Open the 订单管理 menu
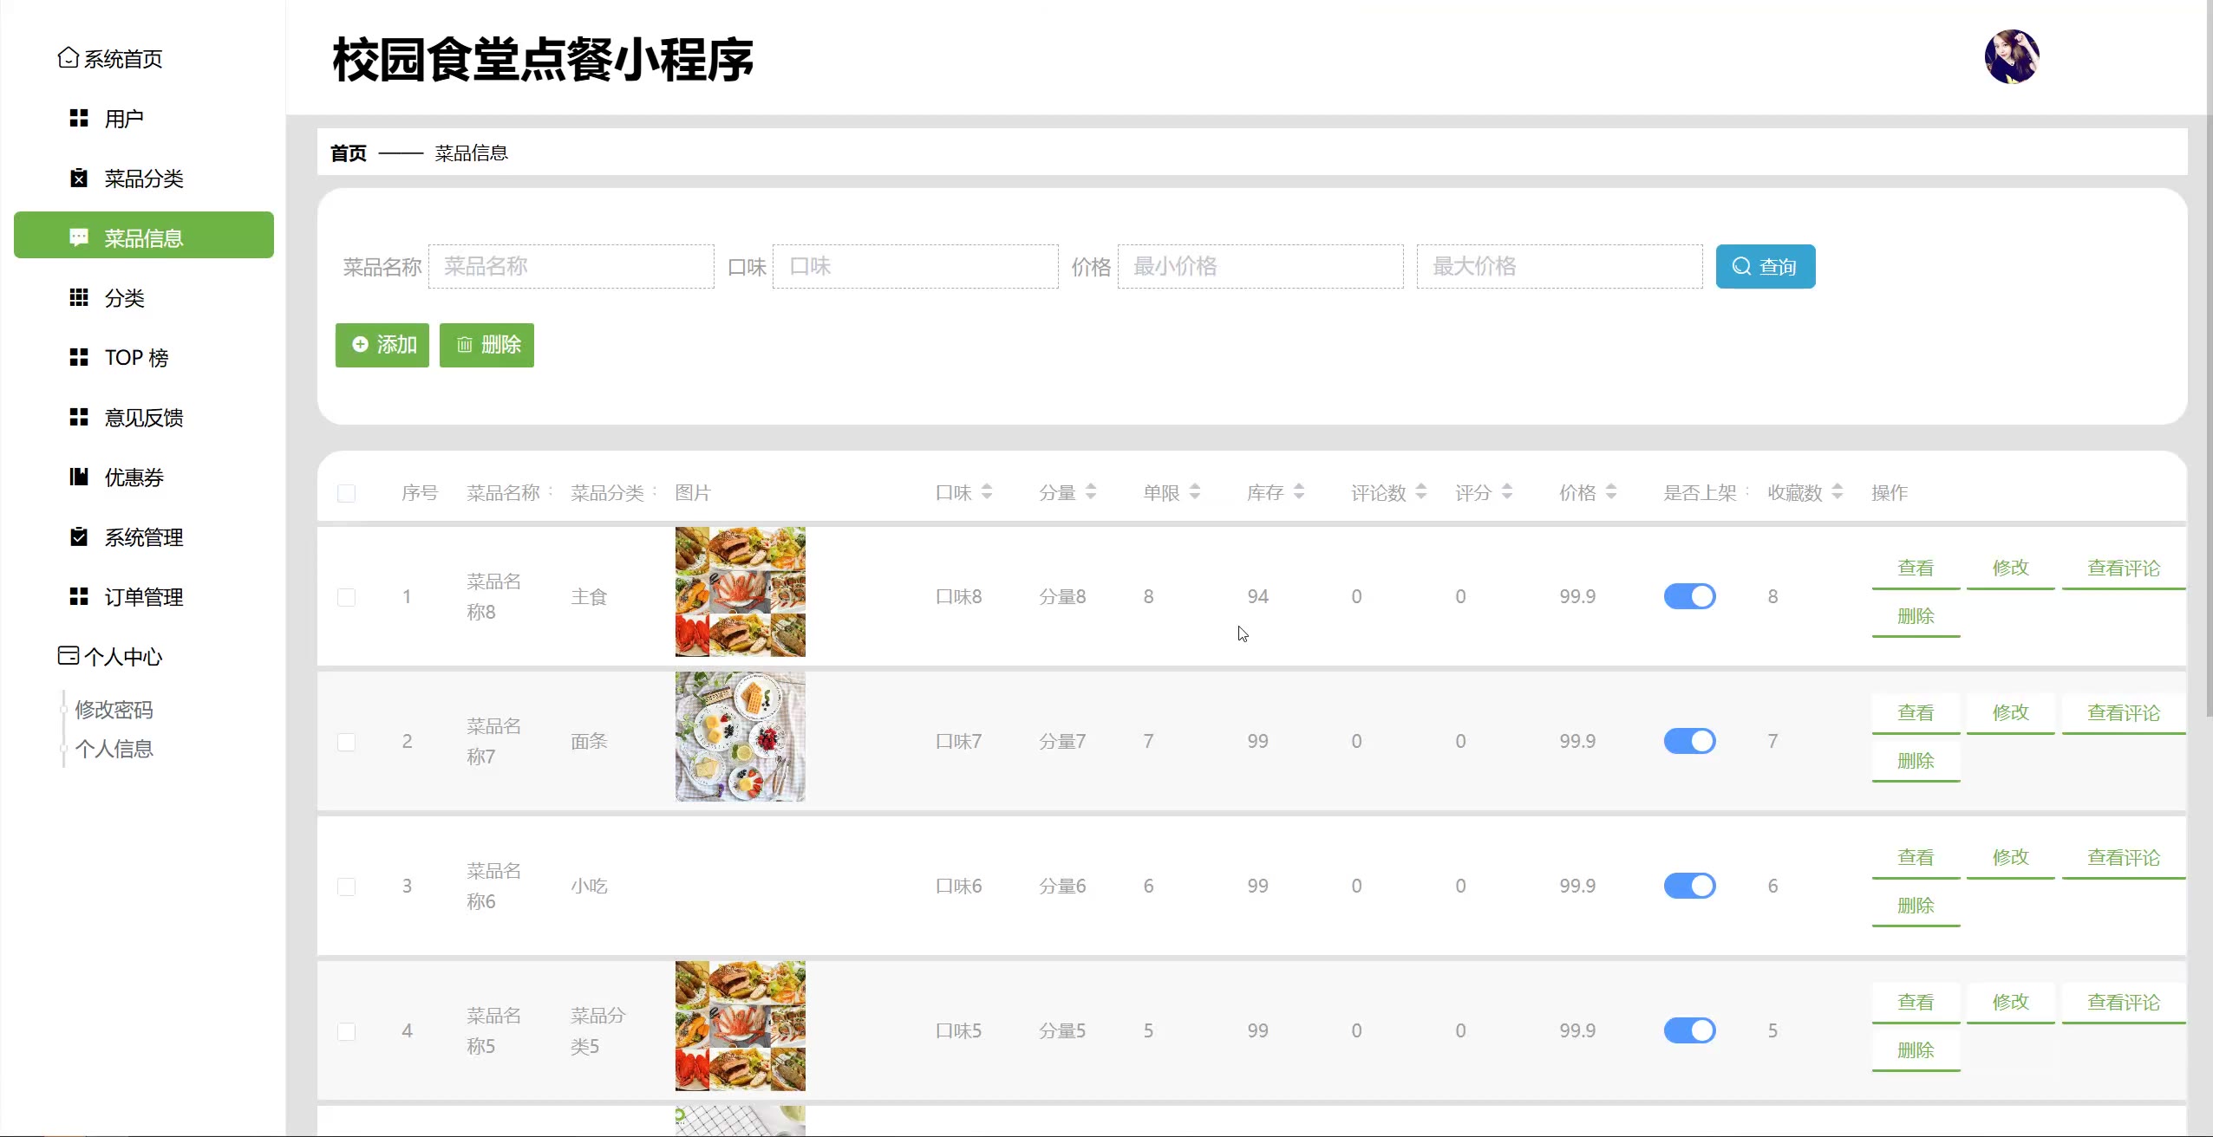This screenshot has height=1137, width=2213. (x=143, y=596)
